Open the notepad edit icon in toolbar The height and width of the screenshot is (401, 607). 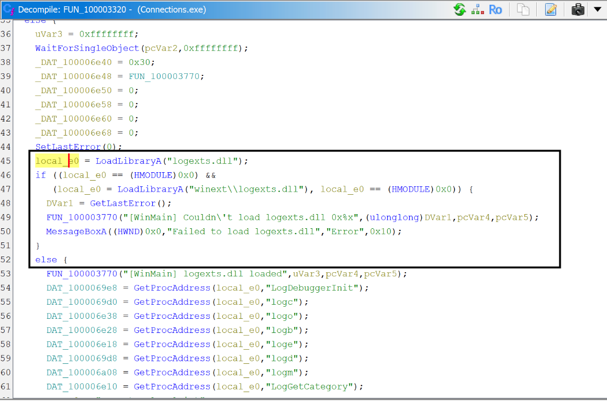(550, 9)
